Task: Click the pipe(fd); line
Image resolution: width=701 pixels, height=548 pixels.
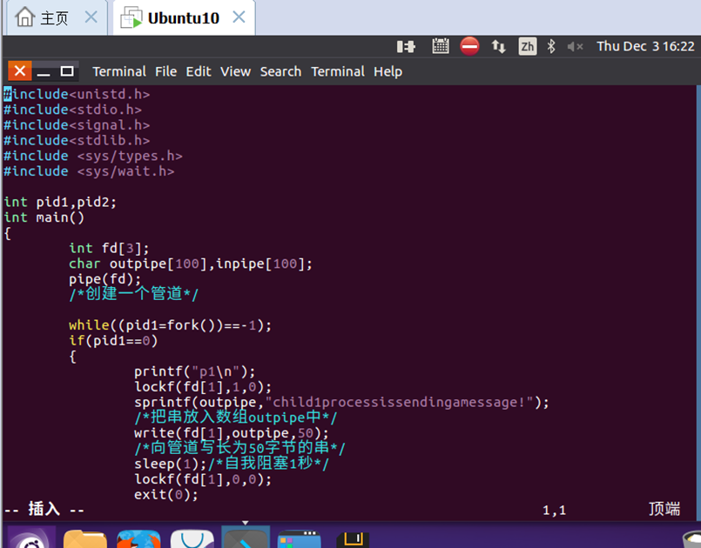Action: 105,279
